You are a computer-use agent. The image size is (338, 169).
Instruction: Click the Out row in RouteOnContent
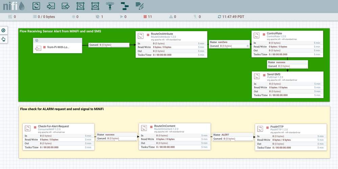pyautogui.click(x=175, y=143)
